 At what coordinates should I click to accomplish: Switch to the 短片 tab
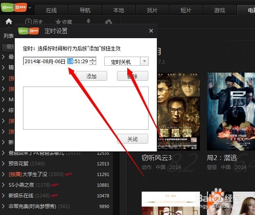coord(186,10)
